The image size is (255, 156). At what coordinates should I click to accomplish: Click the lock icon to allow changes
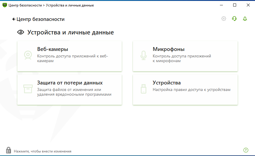pos(9,150)
